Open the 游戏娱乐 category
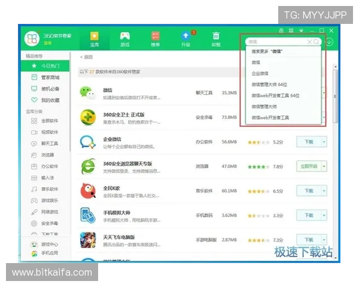Screen dimensions: 359x287 point(45,200)
